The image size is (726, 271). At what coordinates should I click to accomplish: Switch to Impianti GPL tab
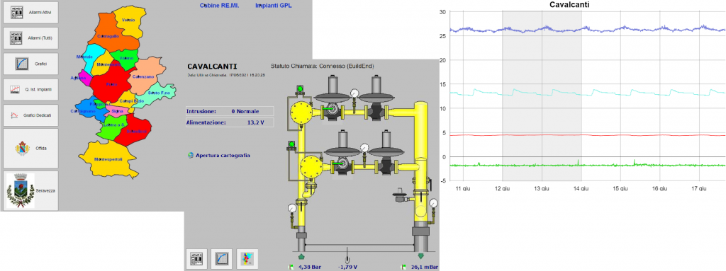[274, 6]
